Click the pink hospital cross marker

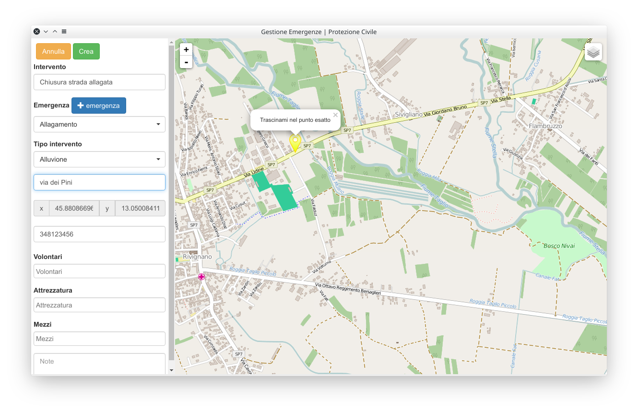point(201,277)
